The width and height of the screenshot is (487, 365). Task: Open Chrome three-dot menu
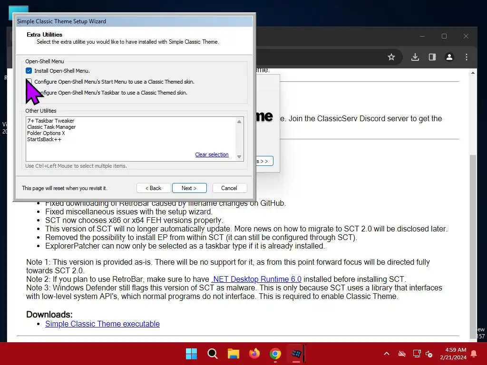(x=466, y=57)
